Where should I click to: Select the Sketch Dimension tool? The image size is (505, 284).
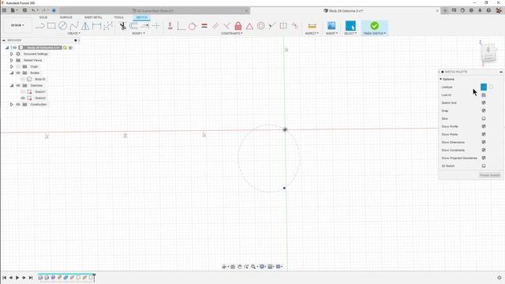click(x=96, y=26)
